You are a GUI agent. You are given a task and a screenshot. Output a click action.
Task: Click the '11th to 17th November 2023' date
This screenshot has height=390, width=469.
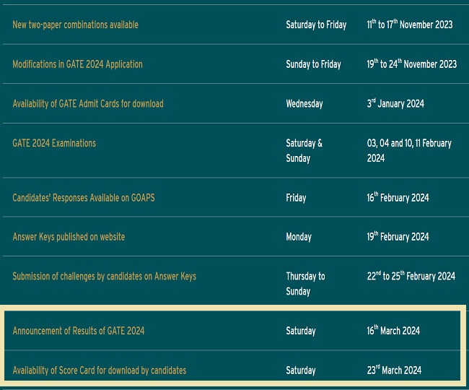tap(409, 25)
